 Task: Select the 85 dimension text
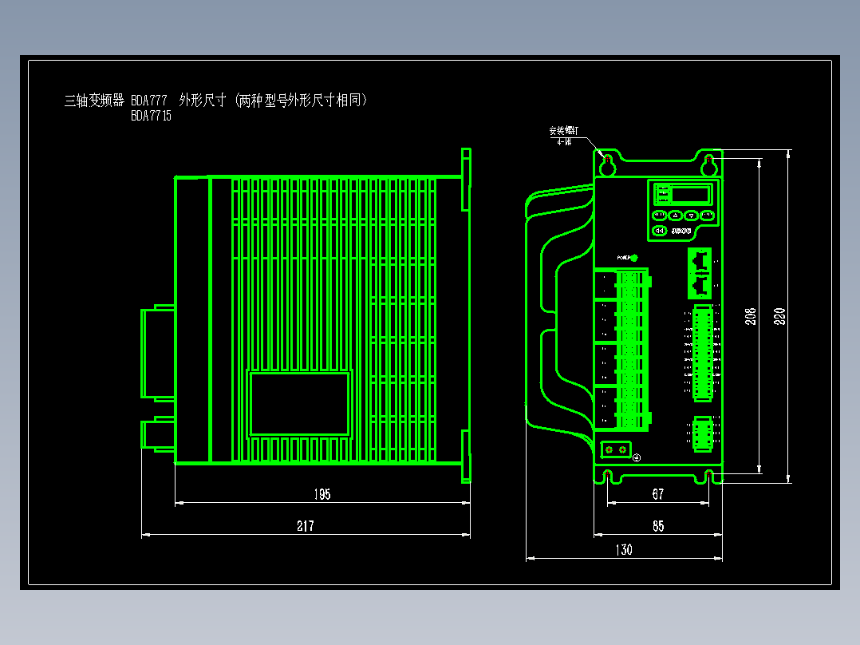658,526
